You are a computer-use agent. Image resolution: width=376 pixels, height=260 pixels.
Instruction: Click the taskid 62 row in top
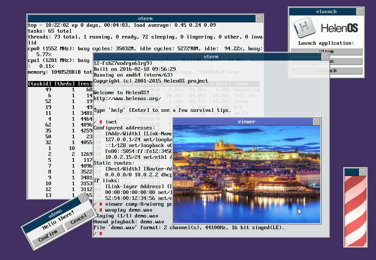coord(60,125)
